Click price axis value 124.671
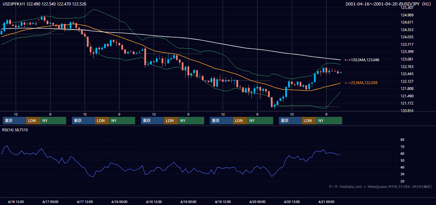Screen dimensions: 436x205 pos(407,22)
